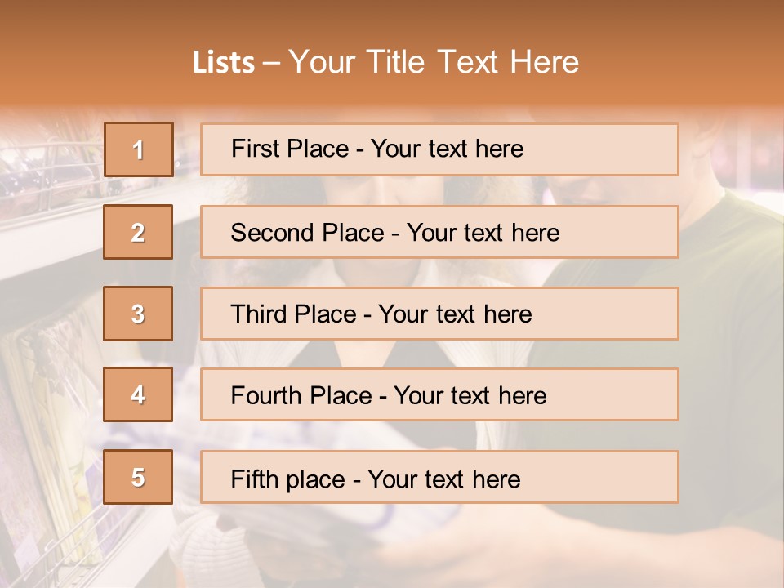The image size is (784, 588).
Task: Click the words 'Second Place' in second bar
Action: (308, 233)
